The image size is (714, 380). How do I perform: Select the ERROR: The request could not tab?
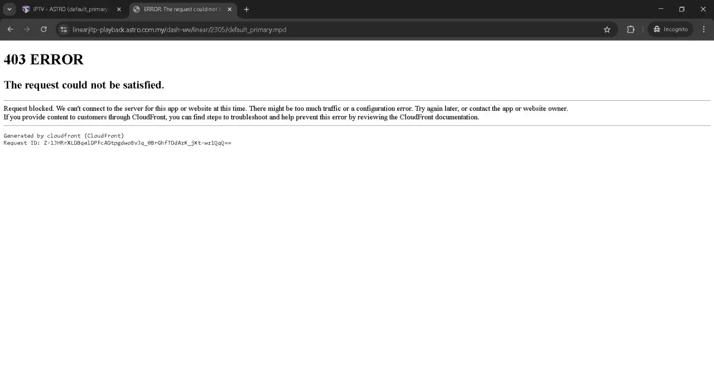[183, 9]
